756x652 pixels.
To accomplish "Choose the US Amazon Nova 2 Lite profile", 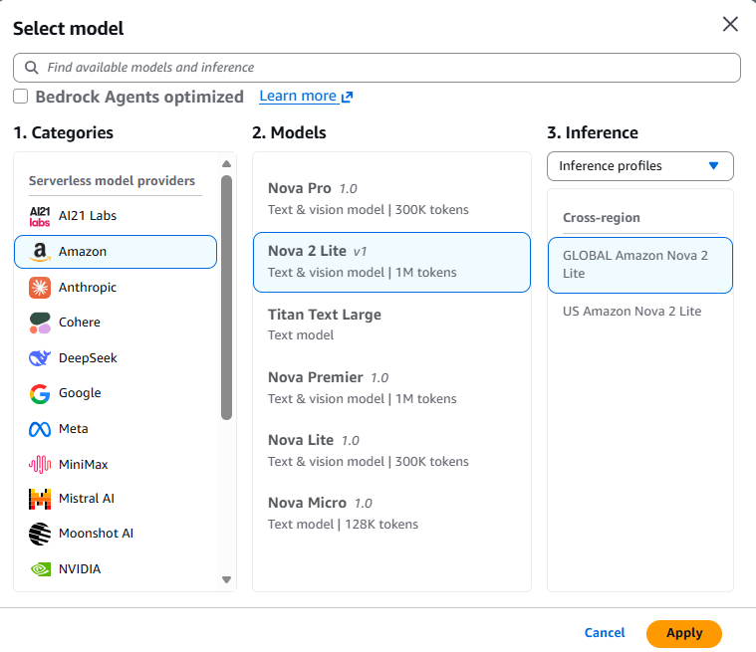I will pos(631,312).
